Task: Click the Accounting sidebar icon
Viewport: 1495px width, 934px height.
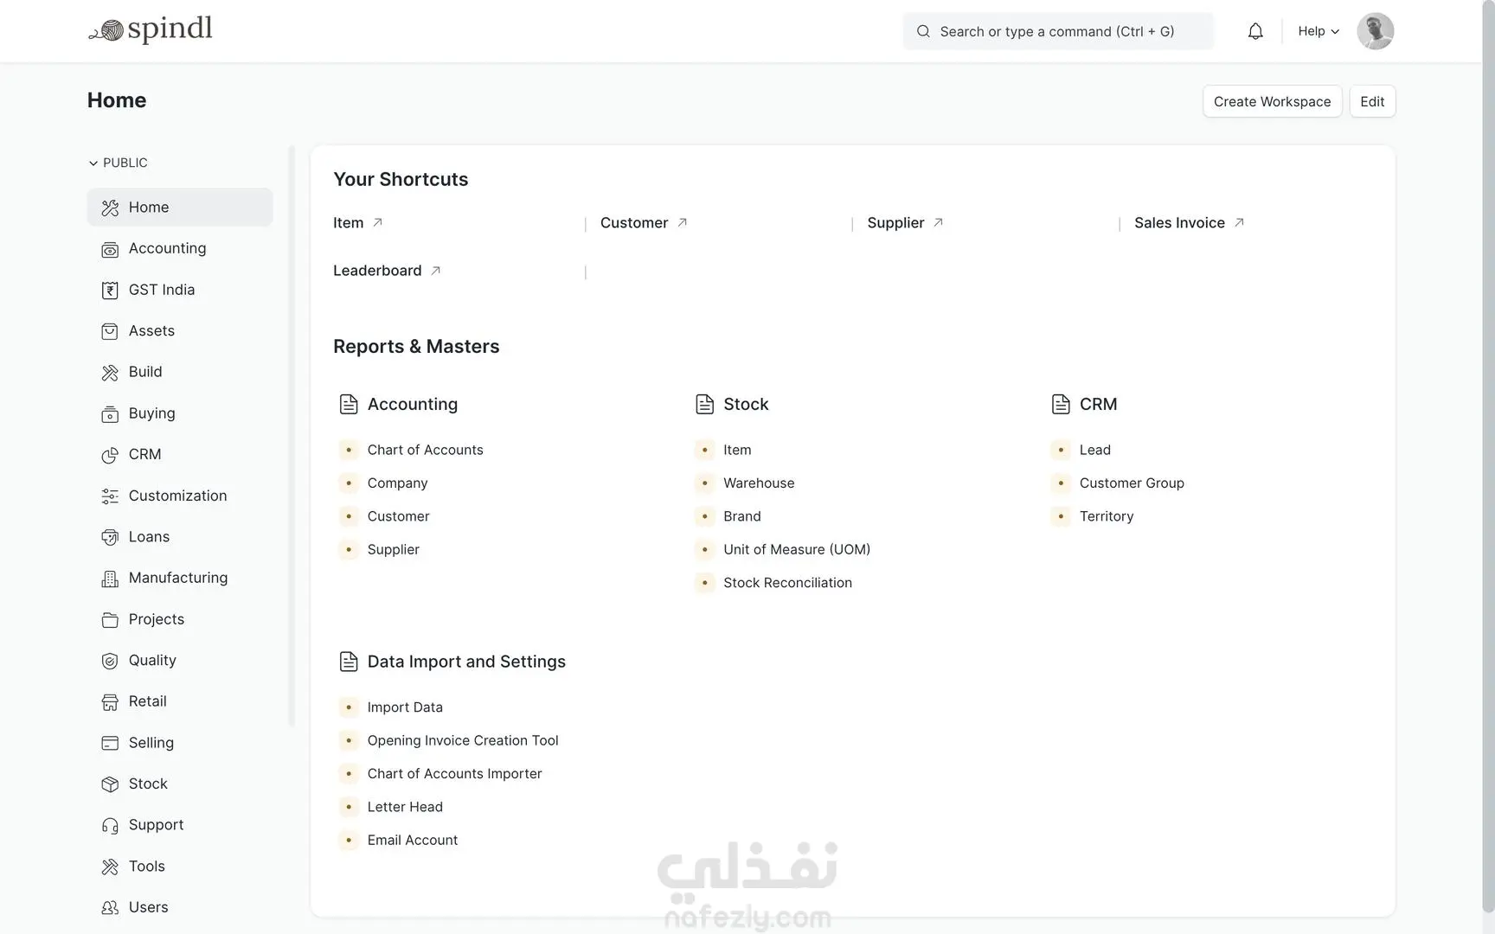Action: [110, 249]
